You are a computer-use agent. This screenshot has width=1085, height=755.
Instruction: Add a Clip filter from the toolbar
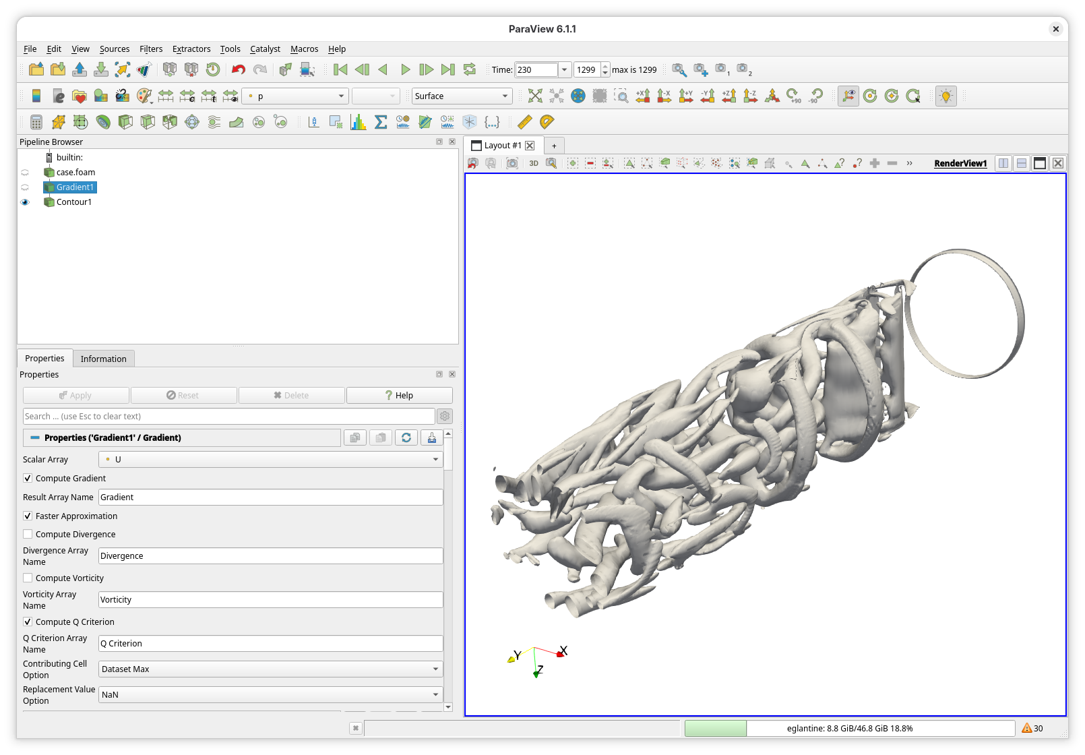pyautogui.click(x=125, y=122)
